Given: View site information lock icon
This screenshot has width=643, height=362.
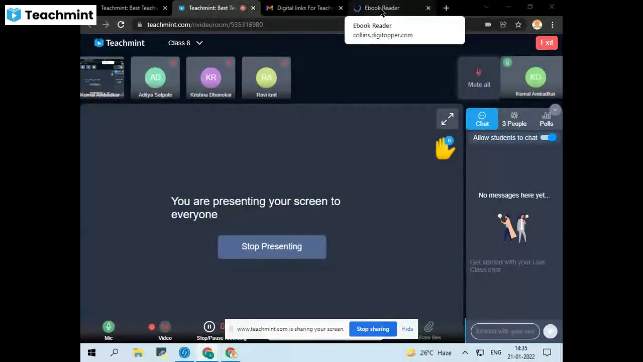Looking at the screenshot, I should pyautogui.click(x=140, y=25).
